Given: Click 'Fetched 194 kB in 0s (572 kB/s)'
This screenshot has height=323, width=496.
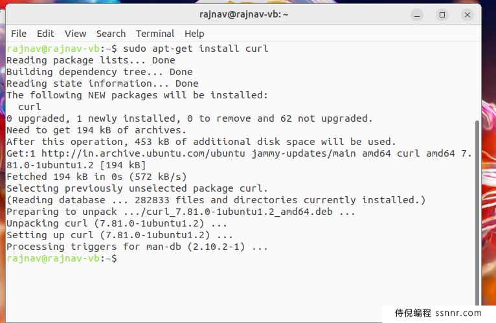Looking at the screenshot, I should pos(96,177).
